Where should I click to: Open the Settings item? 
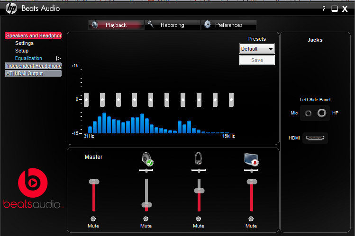point(24,43)
